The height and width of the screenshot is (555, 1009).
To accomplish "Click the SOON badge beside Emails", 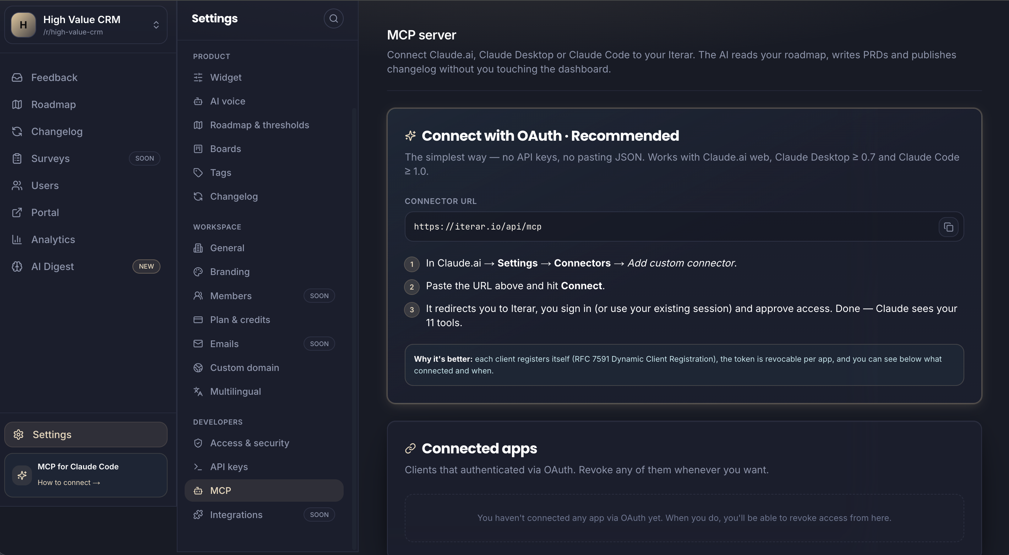I will pyautogui.click(x=319, y=344).
